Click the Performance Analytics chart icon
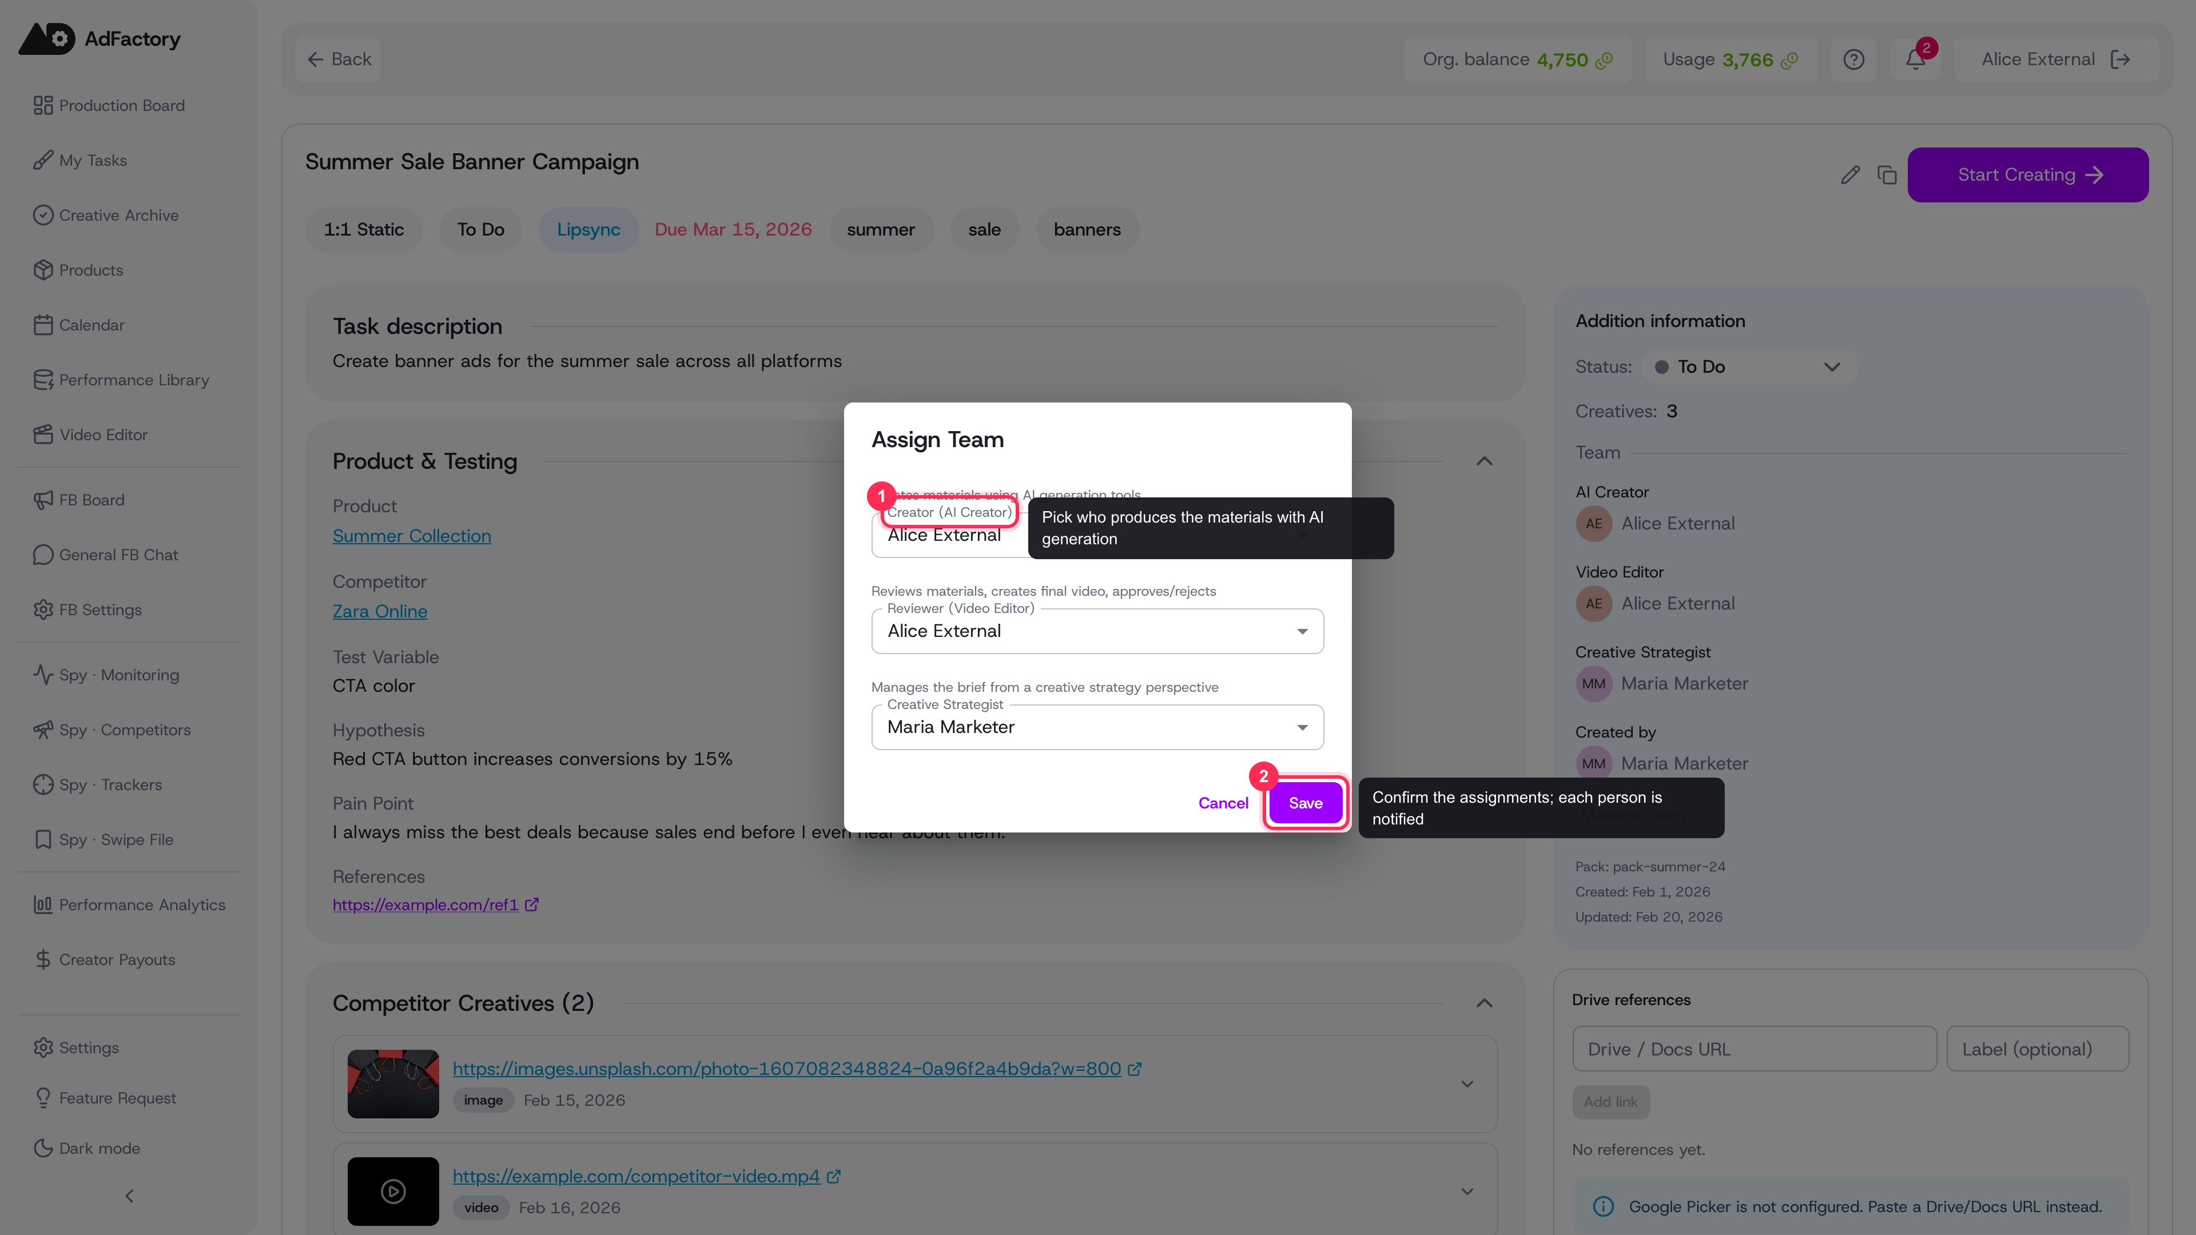This screenshot has width=2196, height=1235. (43, 905)
